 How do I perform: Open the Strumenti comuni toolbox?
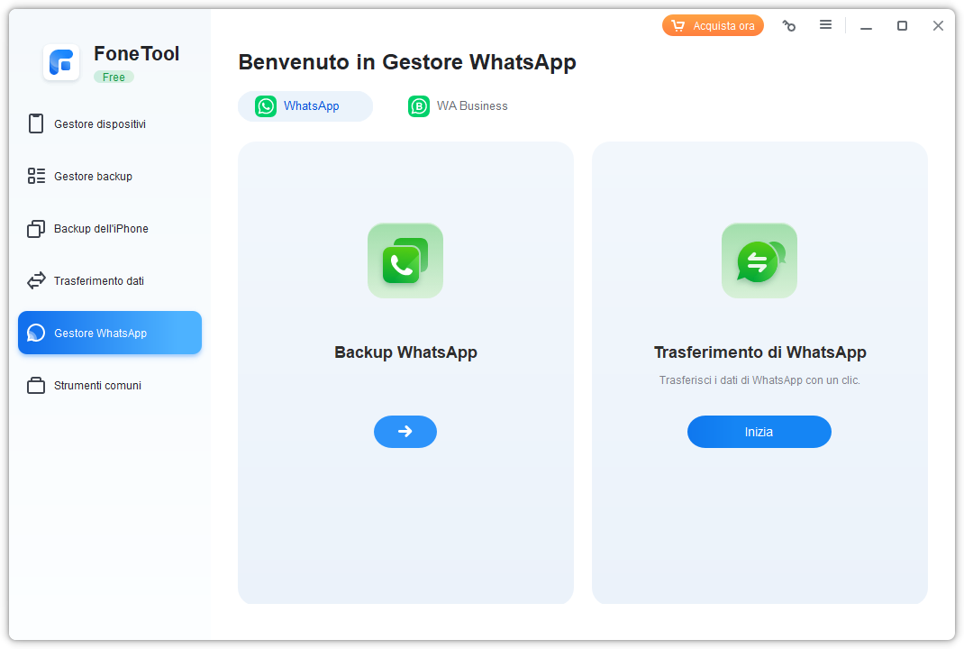click(97, 386)
